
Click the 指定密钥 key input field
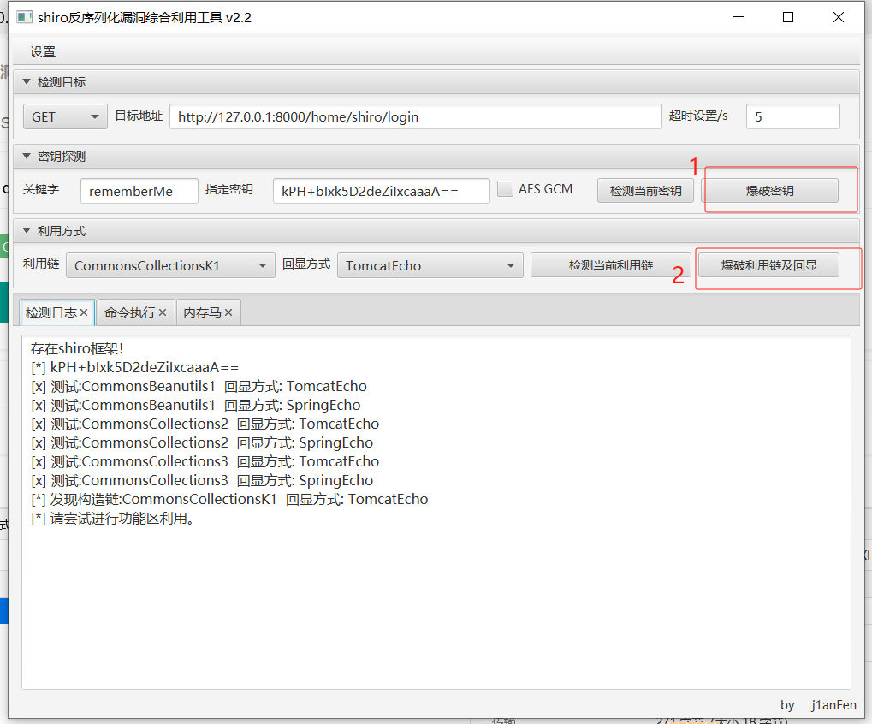381,192
